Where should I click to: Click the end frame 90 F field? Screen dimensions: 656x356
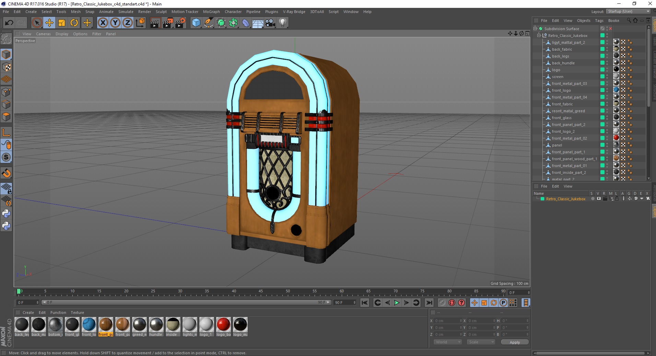tap(345, 303)
